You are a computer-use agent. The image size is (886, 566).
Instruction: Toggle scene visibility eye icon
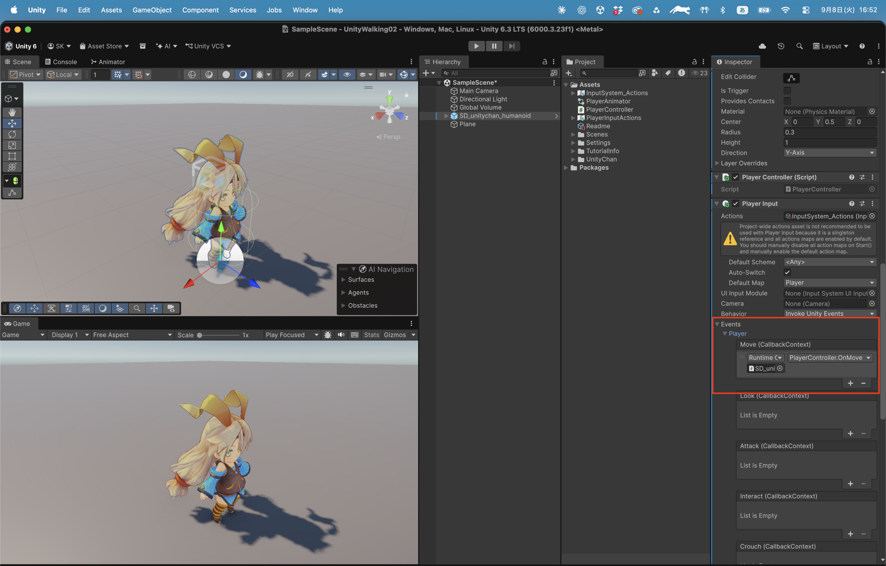346,74
